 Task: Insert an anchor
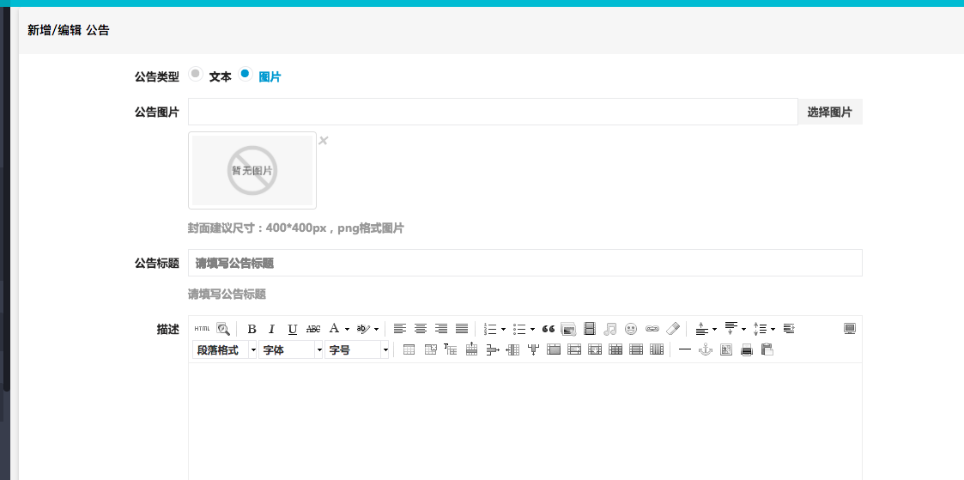(706, 349)
